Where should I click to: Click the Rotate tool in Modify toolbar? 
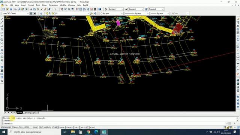point(238,40)
